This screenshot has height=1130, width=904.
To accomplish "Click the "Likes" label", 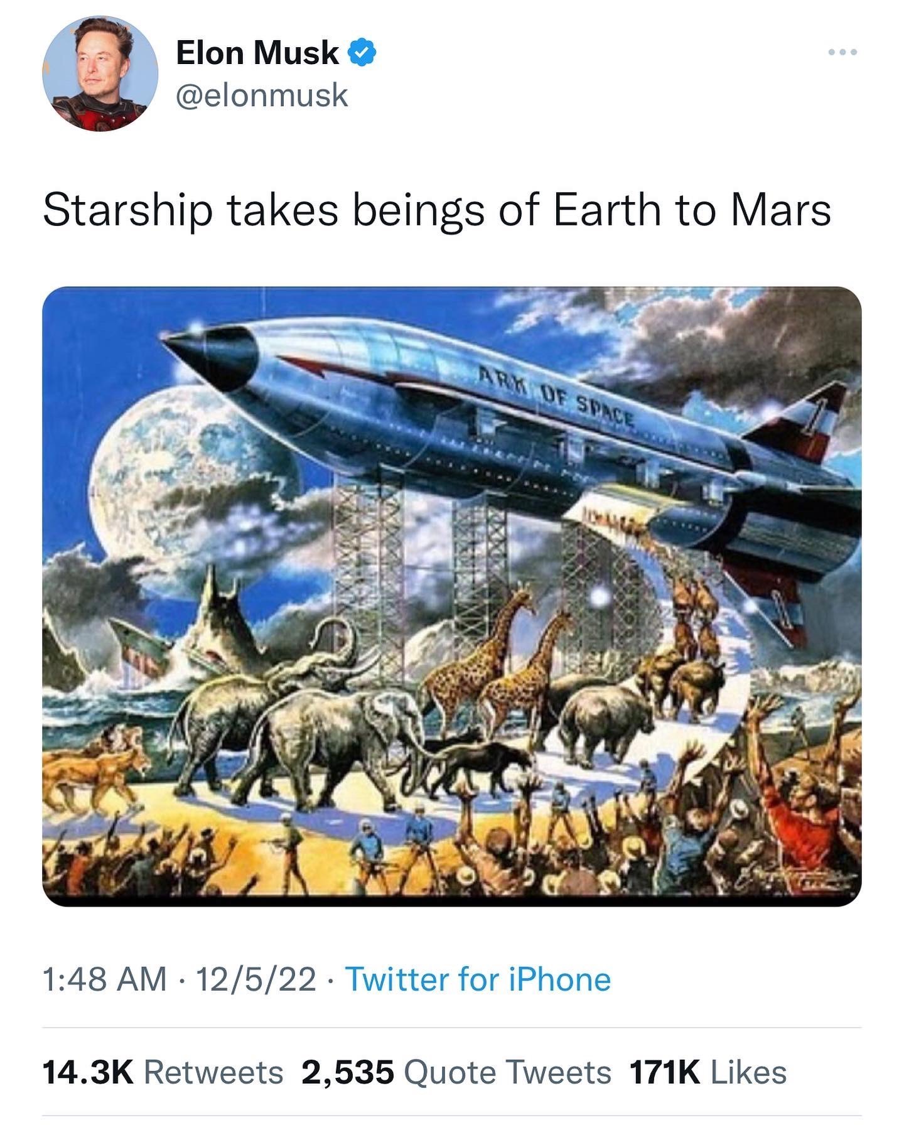I will 748,1072.
